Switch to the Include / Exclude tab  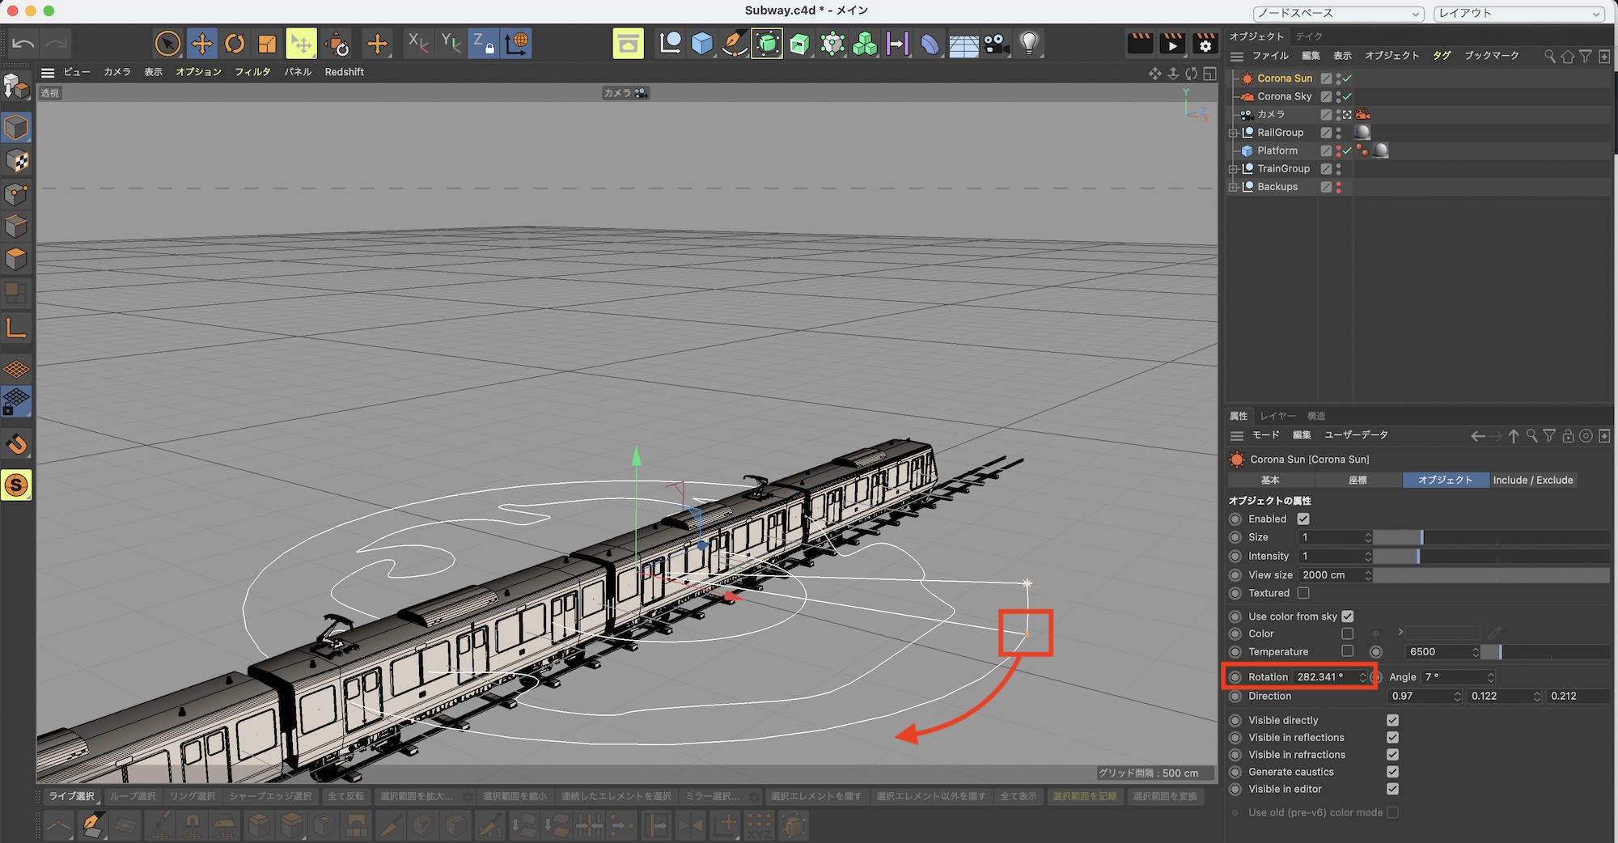1532,480
